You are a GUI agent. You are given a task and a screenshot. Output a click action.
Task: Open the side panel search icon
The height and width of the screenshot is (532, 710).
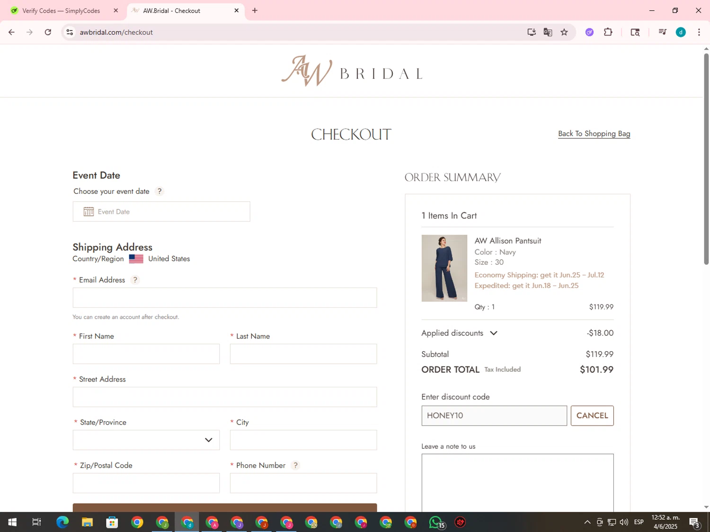[x=635, y=32]
